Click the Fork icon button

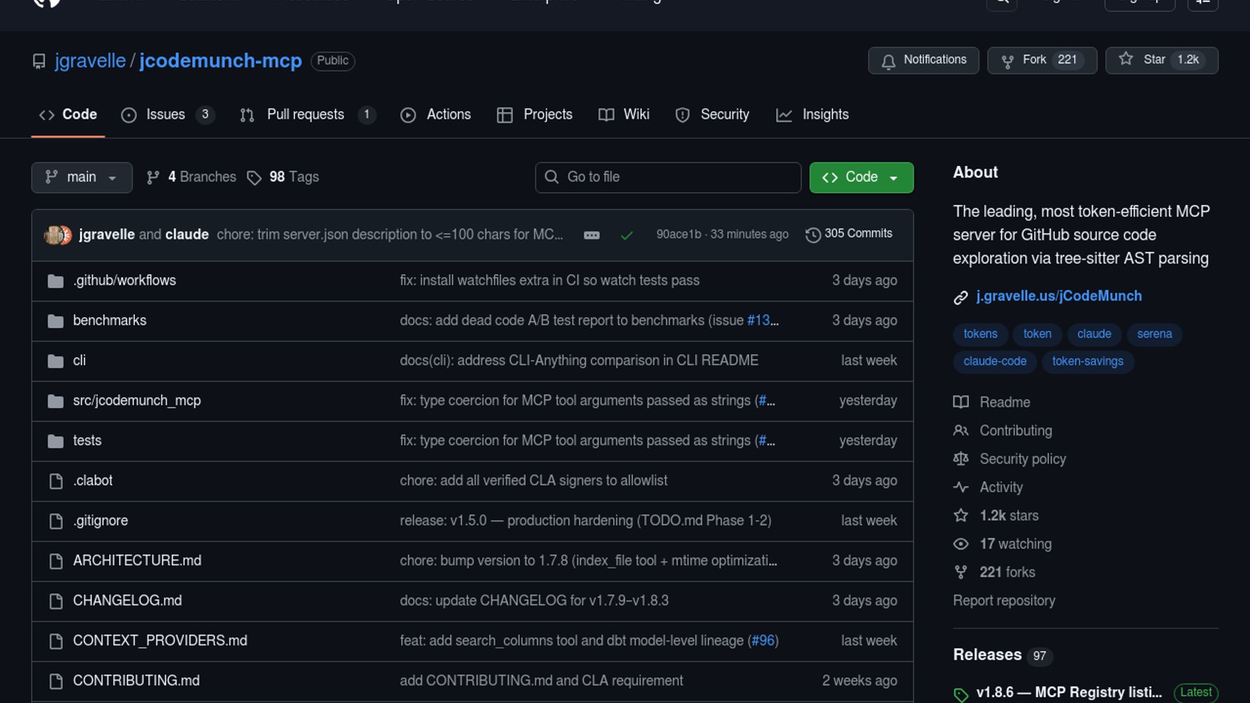pos(1007,61)
